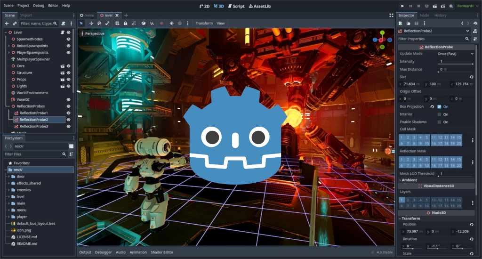Toggle Use Local Space cube icon
Image resolution: width=482 pixels, height=259 pixels.
coord(144,24)
